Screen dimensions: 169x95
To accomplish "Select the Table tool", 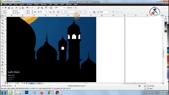I will [2, 52].
